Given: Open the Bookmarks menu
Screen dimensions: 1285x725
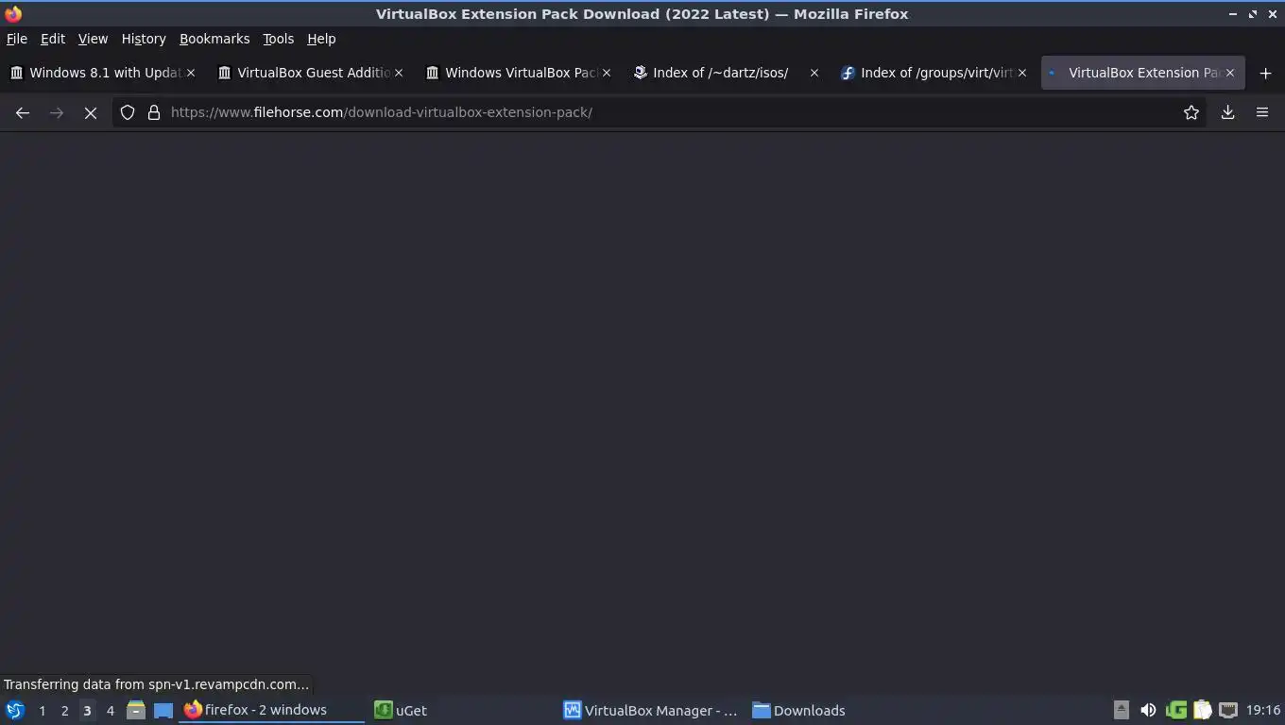Looking at the screenshot, I should pyautogui.click(x=214, y=39).
